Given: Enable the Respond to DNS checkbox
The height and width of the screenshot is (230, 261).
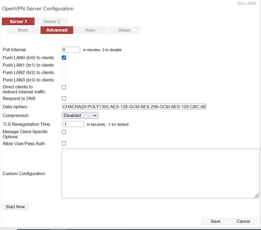Looking at the screenshot, I should [x=64, y=98].
